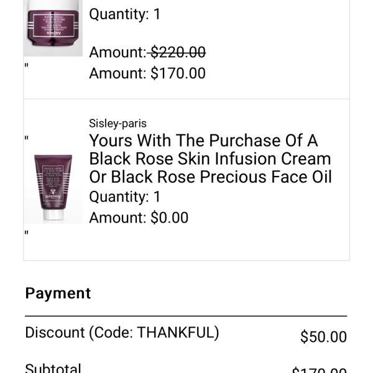The image size is (373, 373).
Task: Open the Black Rose mask tube thumbnail
Action: point(53,186)
